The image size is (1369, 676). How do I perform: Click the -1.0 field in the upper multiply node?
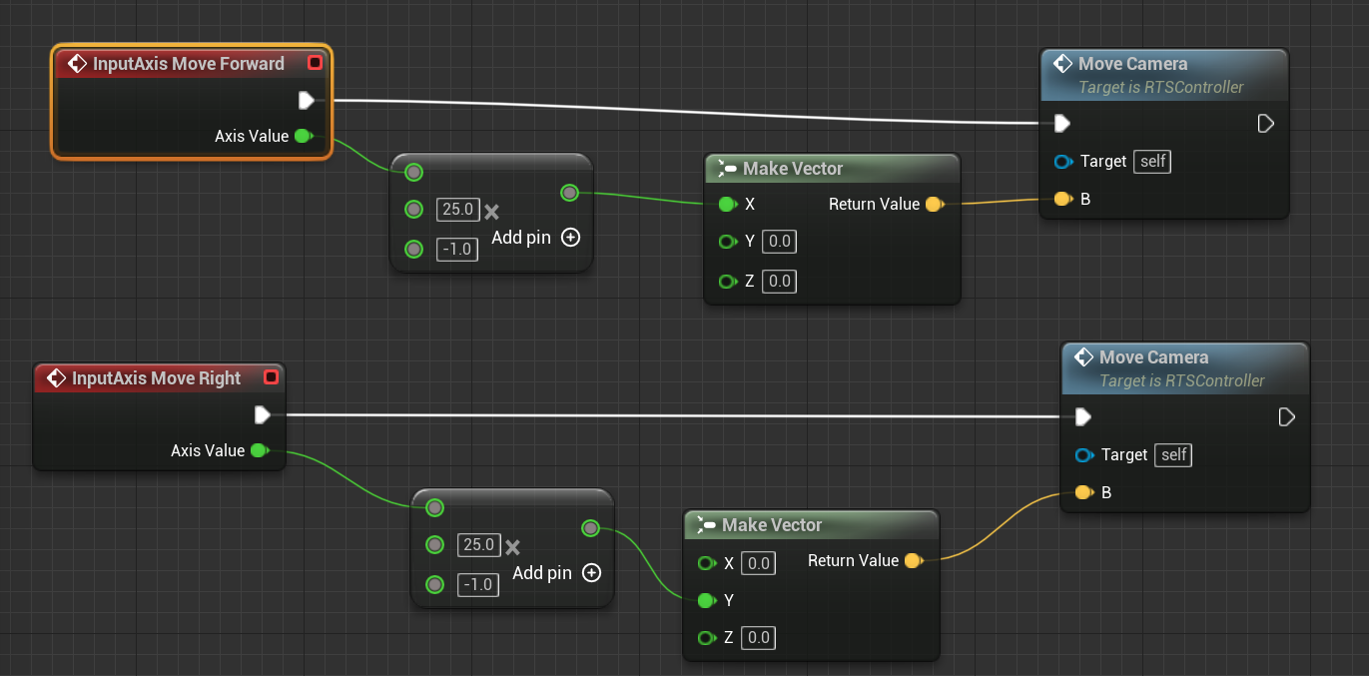[x=457, y=249]
